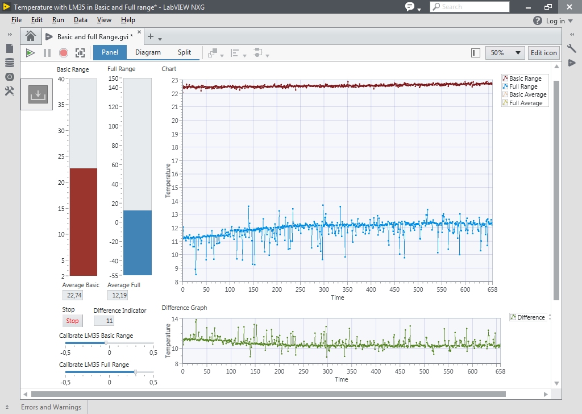The height and width of the screenshot is (414, 582).
Task: Expand the new tab plus dropdown arrow
Action: pyautogui.click(x=160, y=39)
